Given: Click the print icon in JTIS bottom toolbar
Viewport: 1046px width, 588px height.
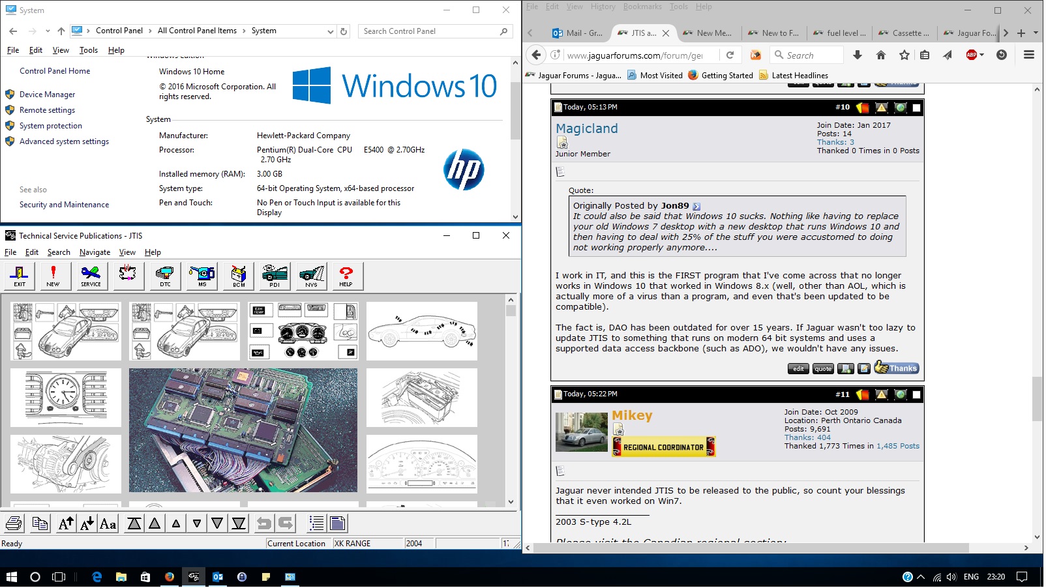Looking at the screenshot, I should click(x=14, y=523).
